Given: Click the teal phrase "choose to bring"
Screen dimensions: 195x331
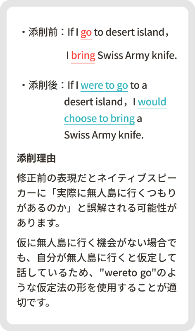Looking at the screenshot, I should click(99, 119).
